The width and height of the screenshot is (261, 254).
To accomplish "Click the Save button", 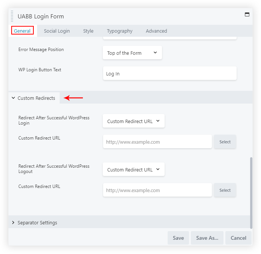I will pyautogui.click(x=178, y=238).
